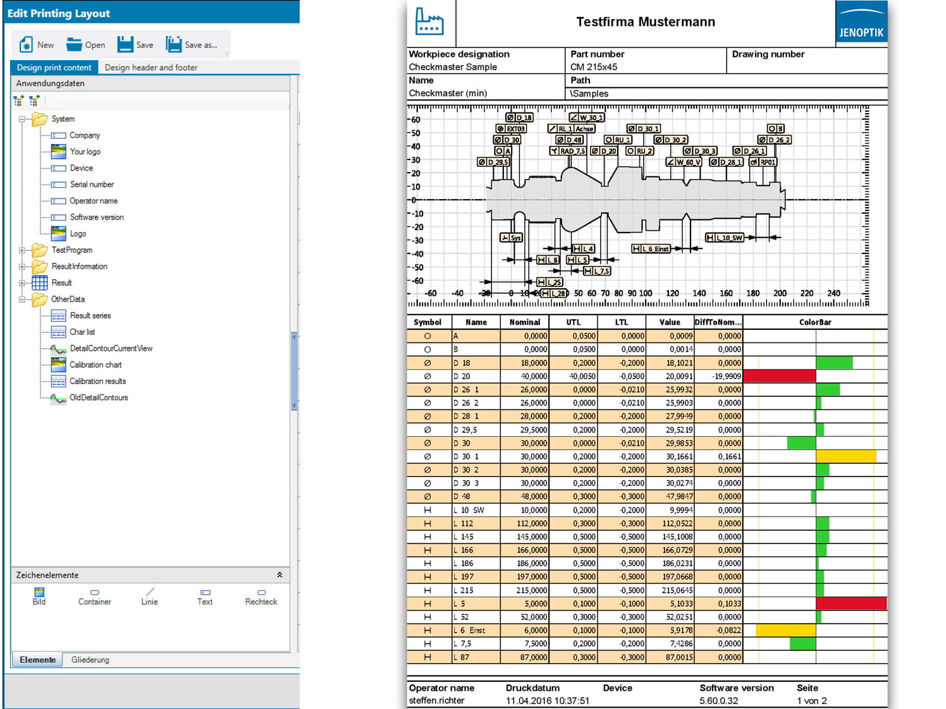Click the New layout icon
The height and width of the screenshot is (709, 946).
pyautogui.click(x=26, y=45)
